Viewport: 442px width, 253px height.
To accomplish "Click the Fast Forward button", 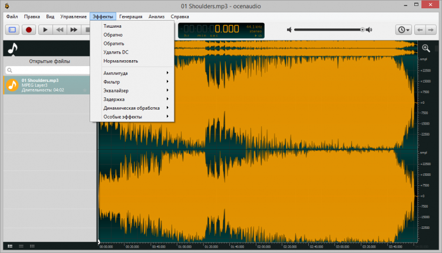I will 74,29.
